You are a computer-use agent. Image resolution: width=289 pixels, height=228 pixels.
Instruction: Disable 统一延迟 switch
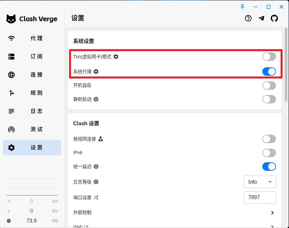pos(269,167)
